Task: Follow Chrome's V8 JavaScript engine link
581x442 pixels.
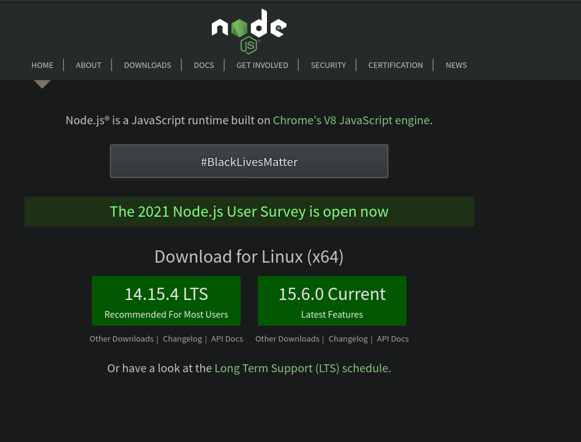Action: coord(351,121)
